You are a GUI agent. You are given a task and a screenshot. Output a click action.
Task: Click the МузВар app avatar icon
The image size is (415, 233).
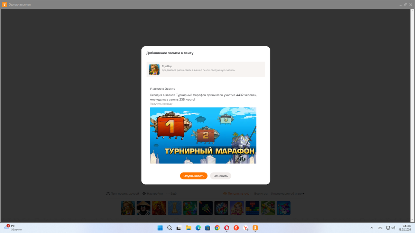coord(154,69)
